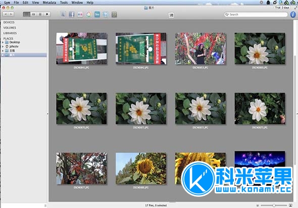Enter full screen with the arrows icon
Image resolution: width=298 pixels, height=208 pixels.
tap(295, 8)
